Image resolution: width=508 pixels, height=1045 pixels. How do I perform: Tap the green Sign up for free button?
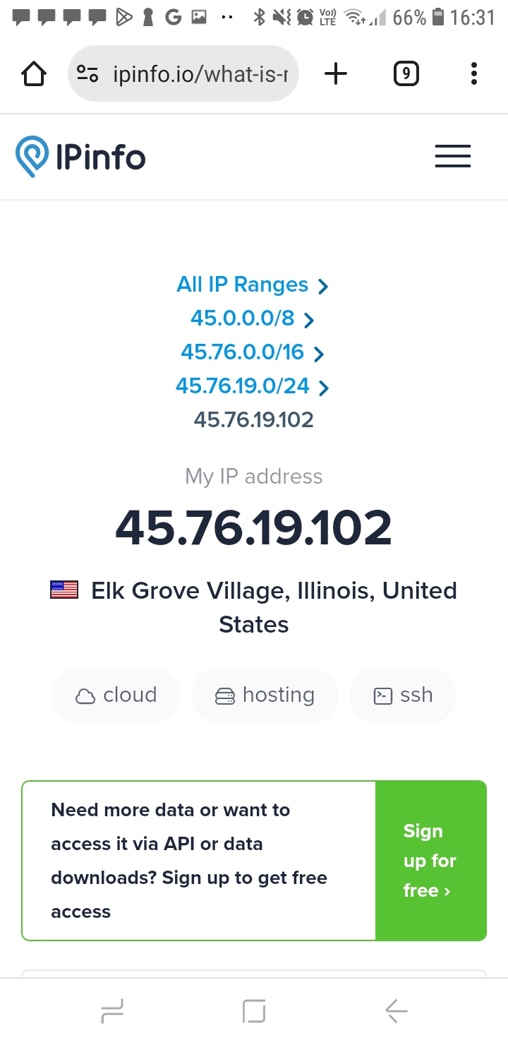[430, 861]
